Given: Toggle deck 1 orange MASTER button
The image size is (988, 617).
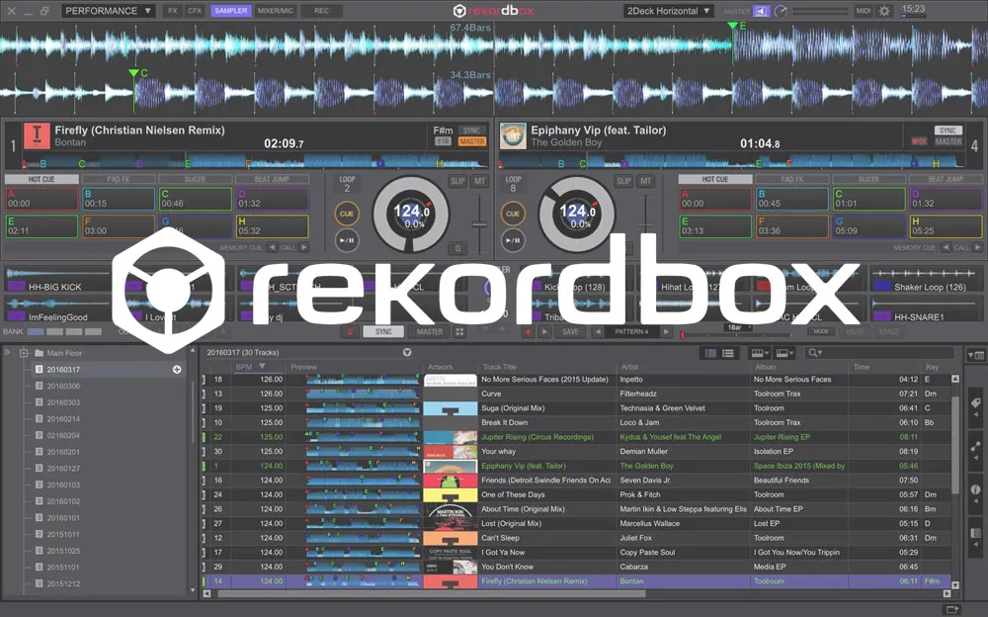Looking at the screenshot, I should 471,141.
